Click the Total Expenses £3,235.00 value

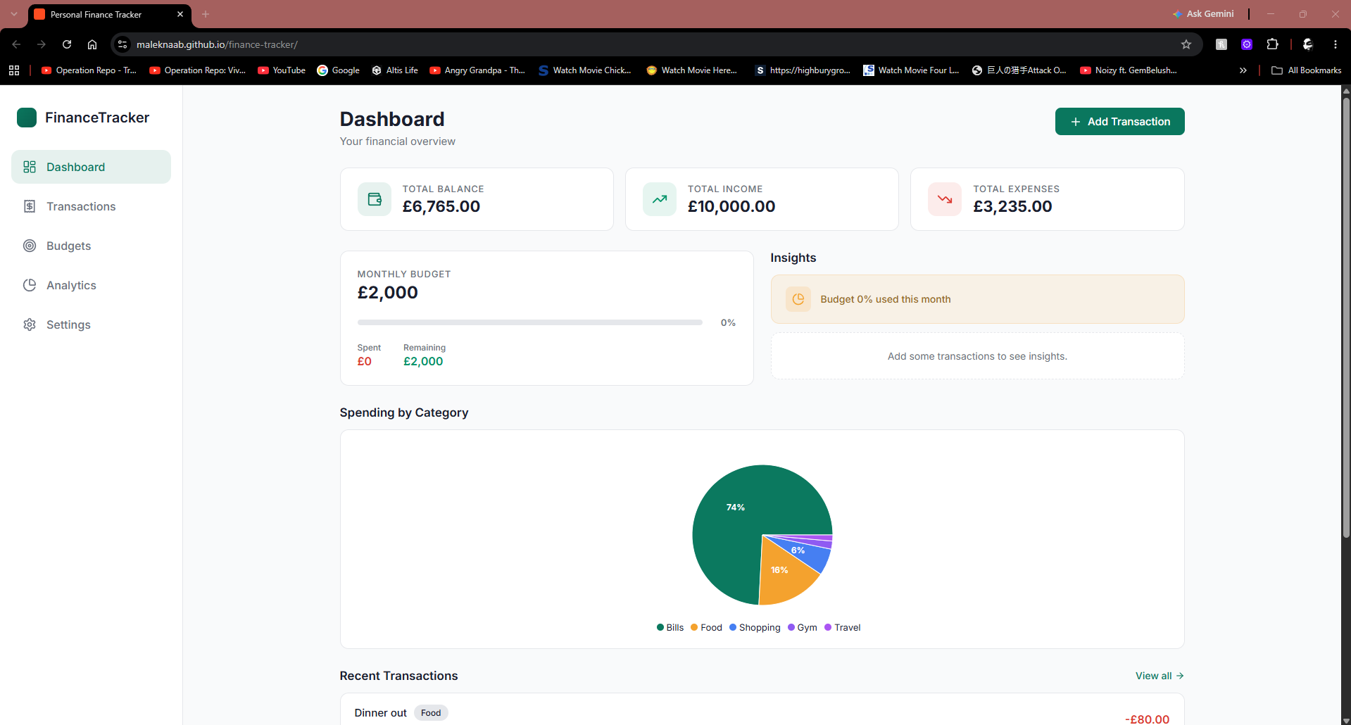point(1012,206)
